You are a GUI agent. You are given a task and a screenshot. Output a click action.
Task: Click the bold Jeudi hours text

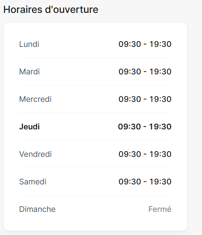(x=145, y=127)
